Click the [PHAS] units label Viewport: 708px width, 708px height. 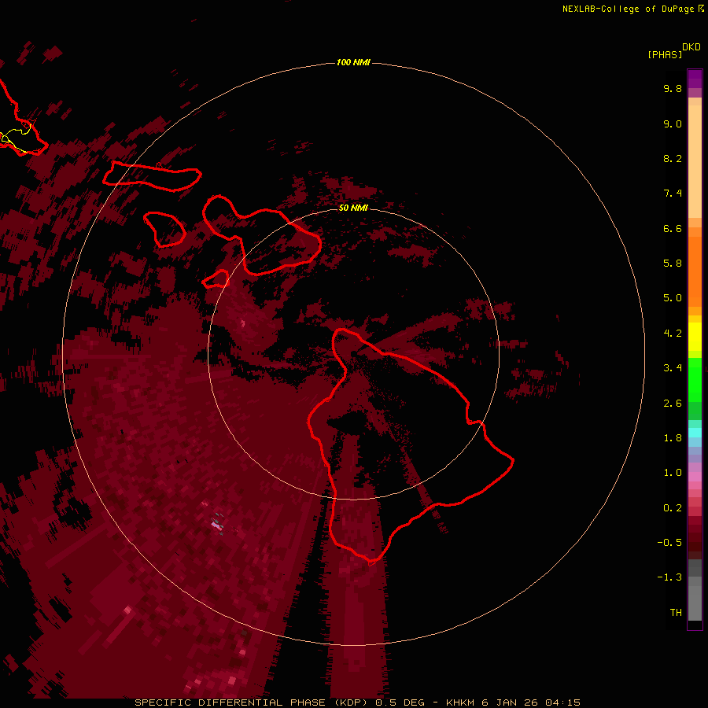click(665, 54)
